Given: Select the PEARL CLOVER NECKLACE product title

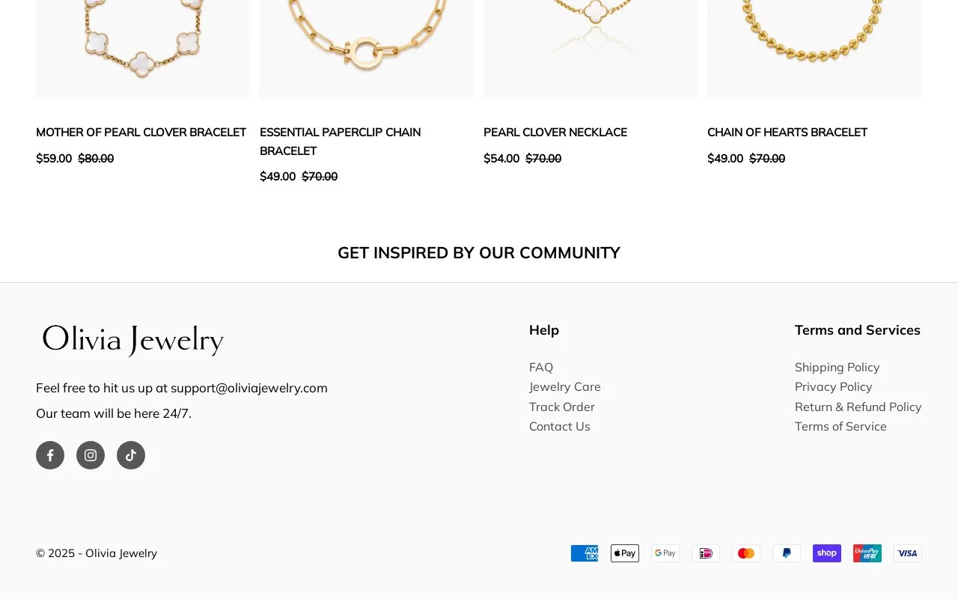Looking at the screenshot, I should pos(555,132).
